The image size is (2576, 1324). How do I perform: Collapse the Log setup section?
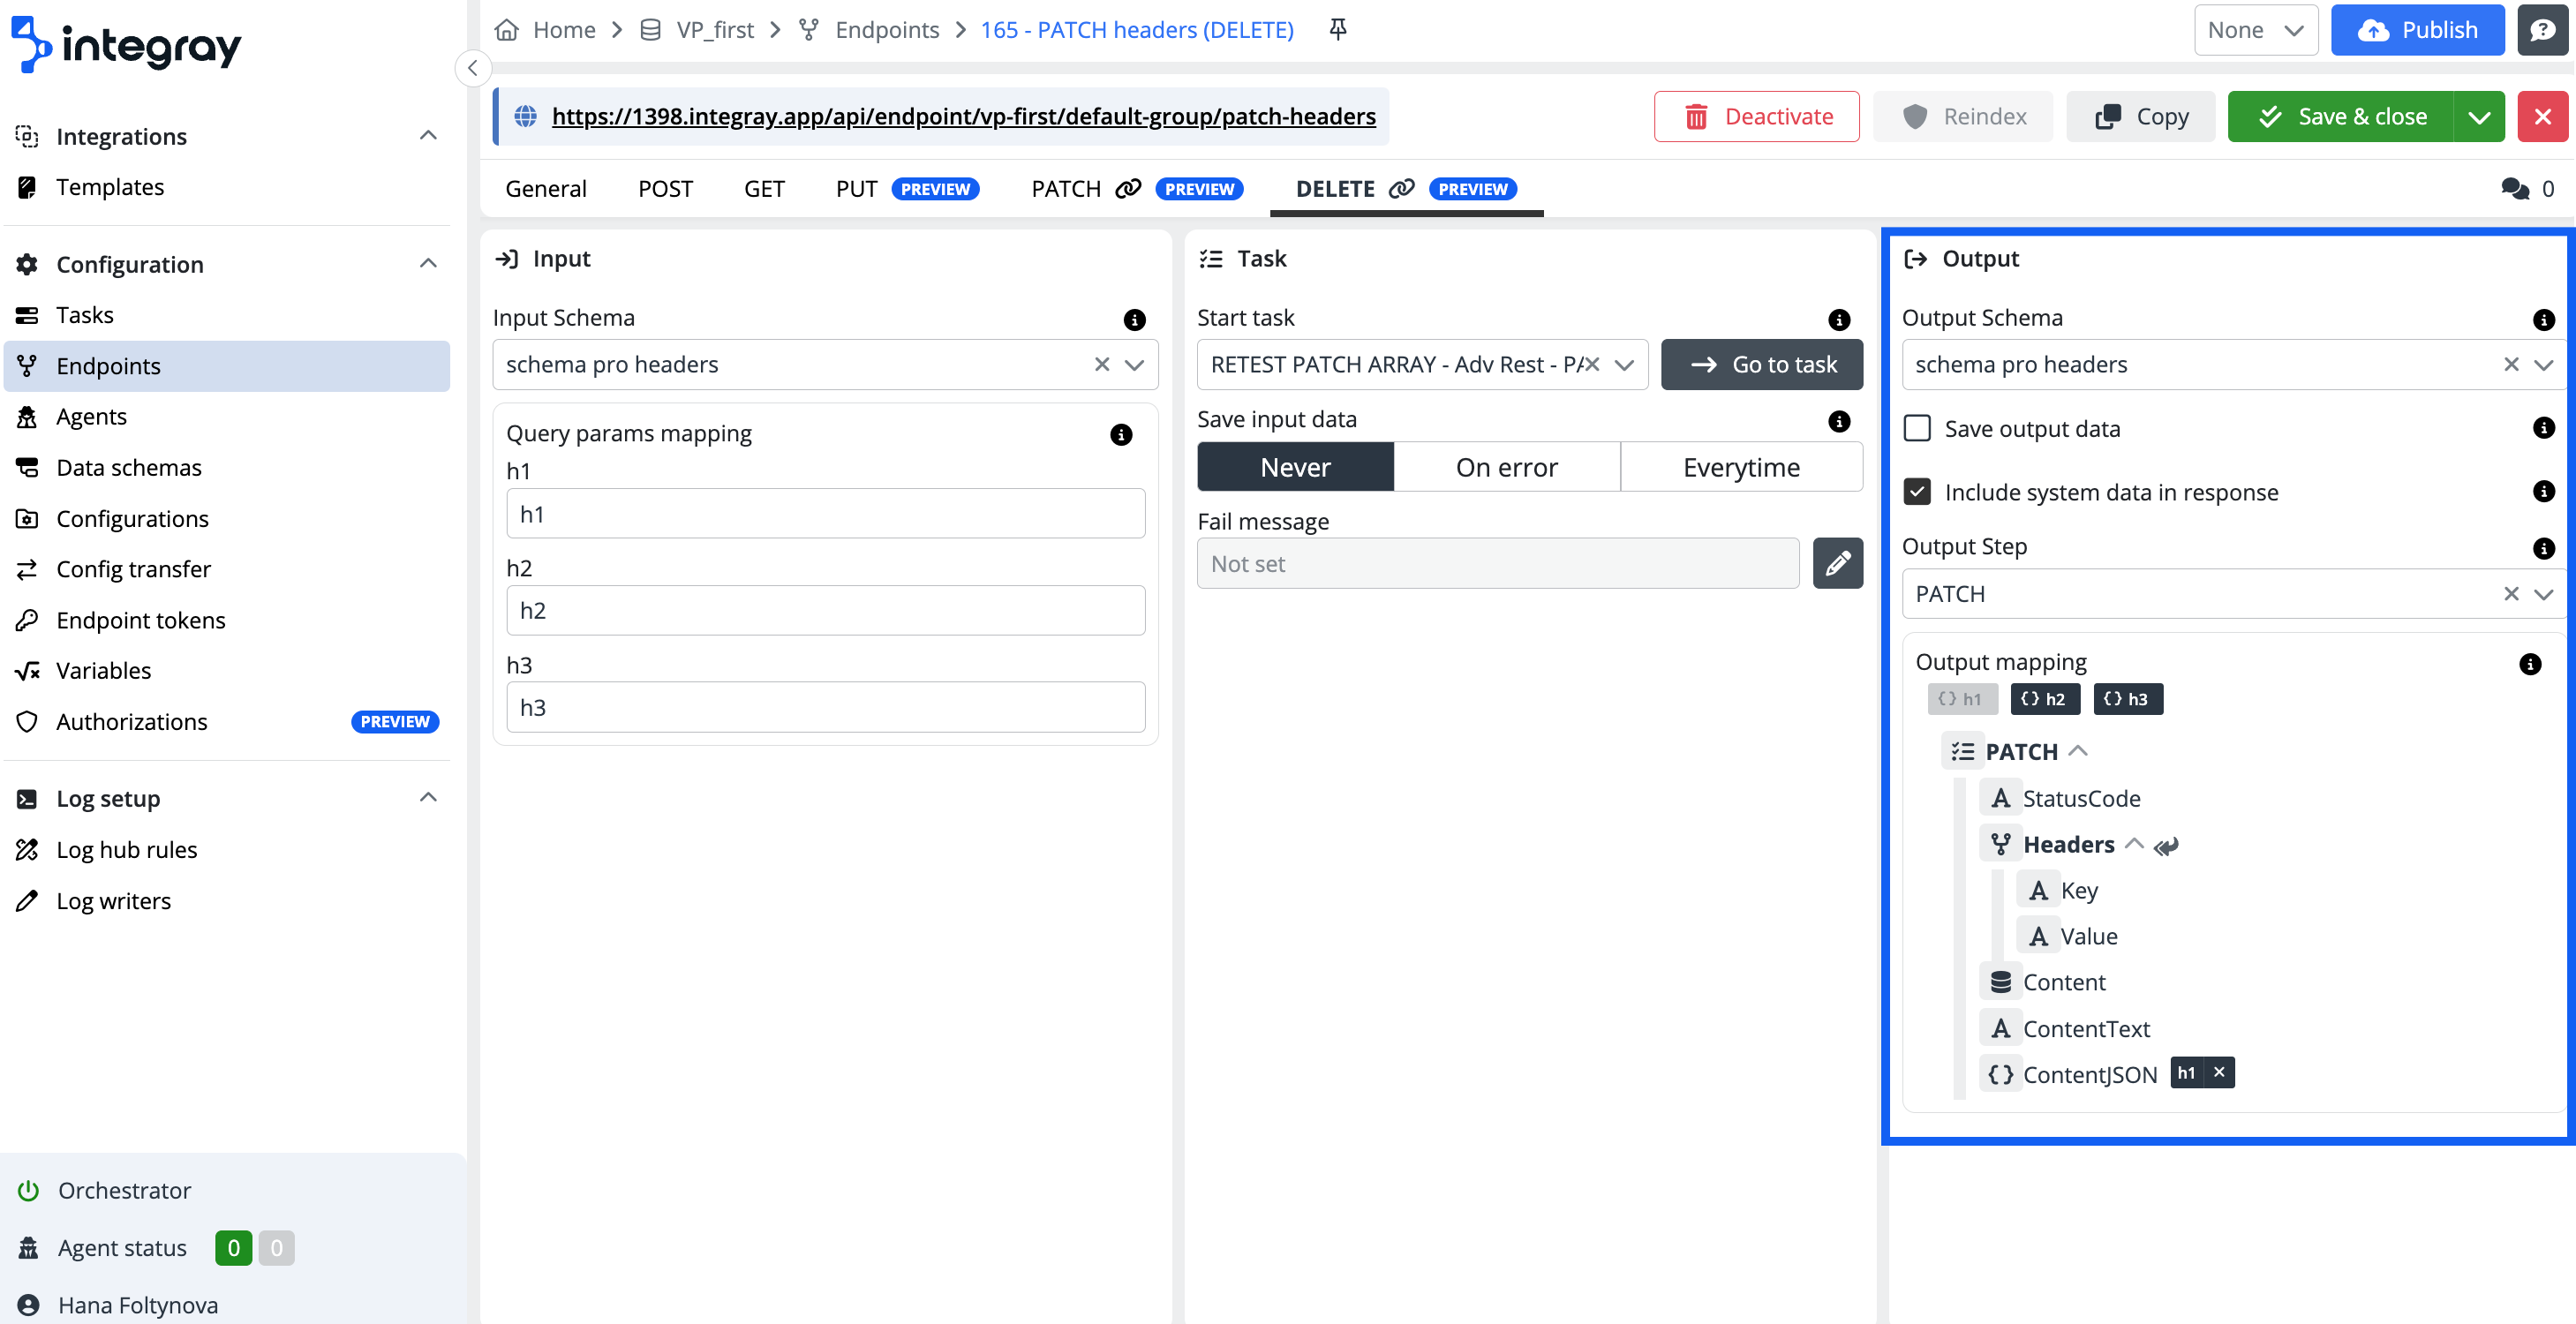(428, 798)
